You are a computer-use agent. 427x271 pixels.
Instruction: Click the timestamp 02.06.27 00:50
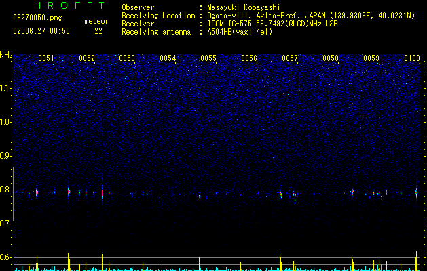coord(41,31)
